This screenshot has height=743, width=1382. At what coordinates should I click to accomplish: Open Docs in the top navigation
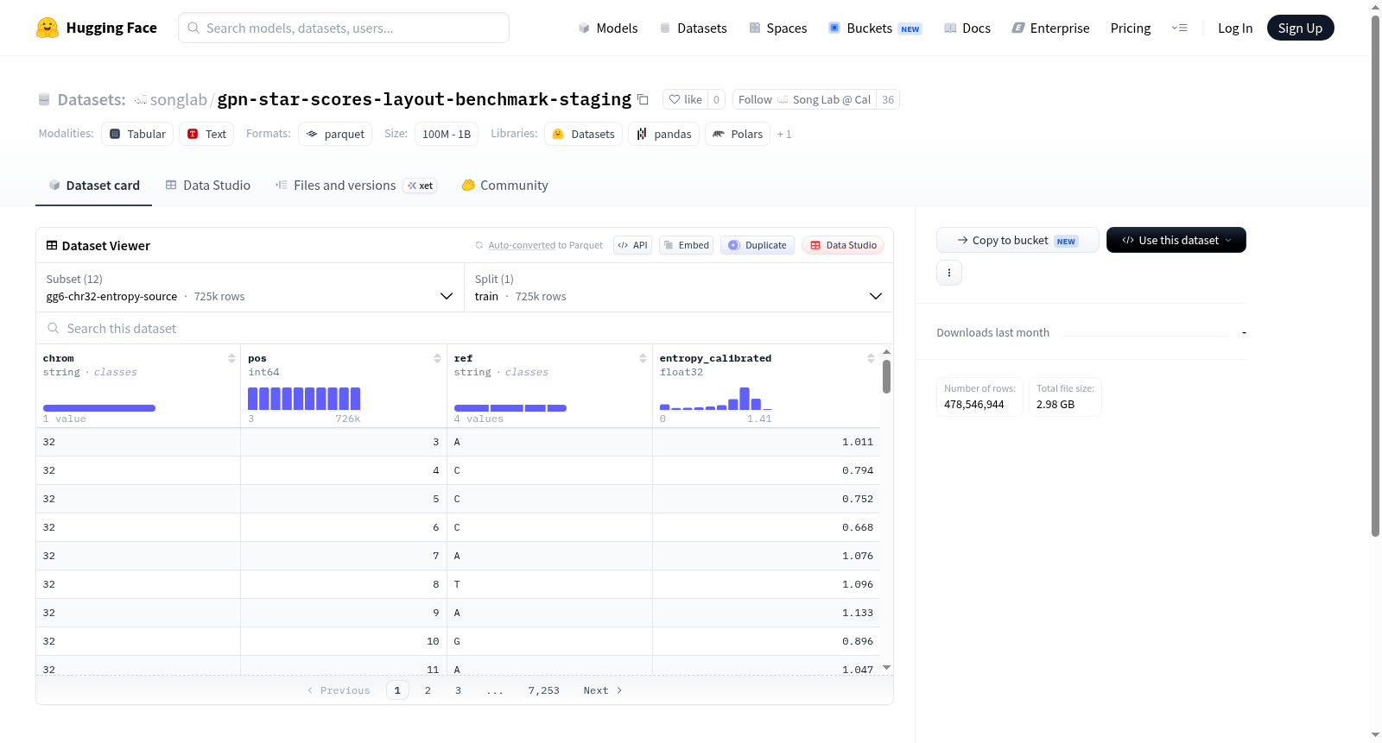point(967,28)
